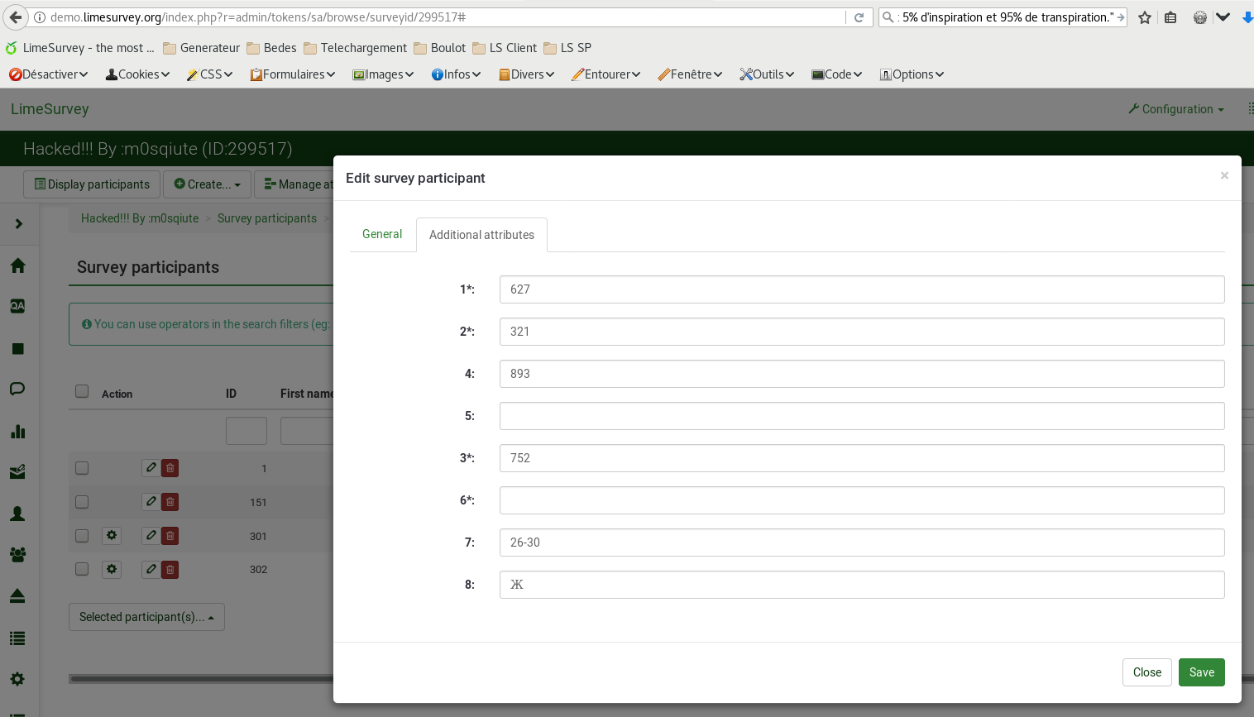1254x717 pixels.
Task: Check the checkbox for participant 1 row
Action: [82, 468]
